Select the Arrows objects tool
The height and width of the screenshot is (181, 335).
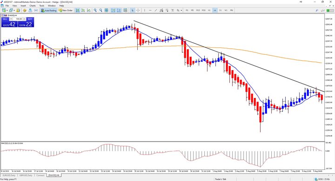click(178, 10)
